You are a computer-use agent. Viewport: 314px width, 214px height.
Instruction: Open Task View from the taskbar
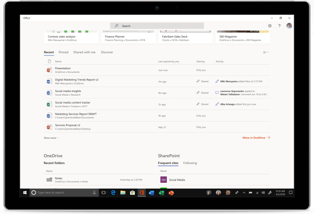point(104,193)
